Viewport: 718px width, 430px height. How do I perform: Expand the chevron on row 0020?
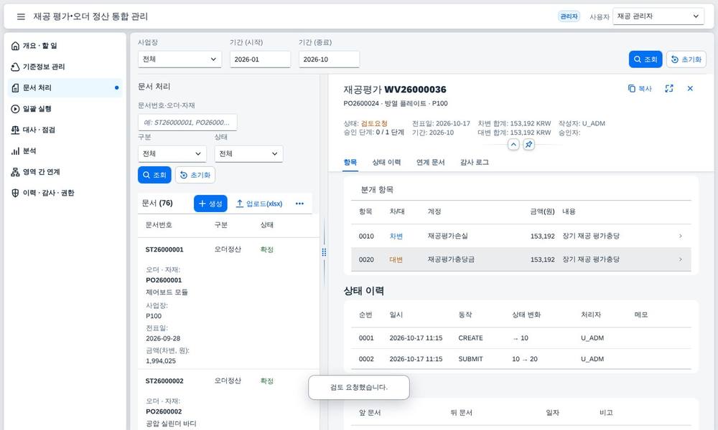coord(681,259)
